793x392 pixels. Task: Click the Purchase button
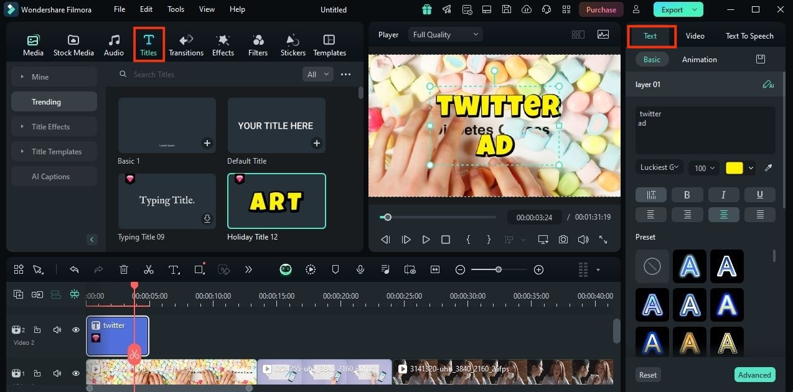pos(601,9)
